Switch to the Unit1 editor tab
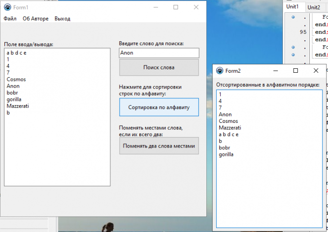This screenshot has height=232, width=328. 293,7
